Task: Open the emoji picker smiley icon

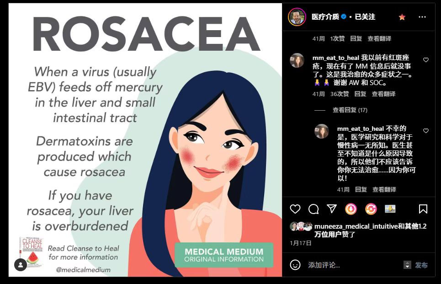Action: (x=295, y=265)
